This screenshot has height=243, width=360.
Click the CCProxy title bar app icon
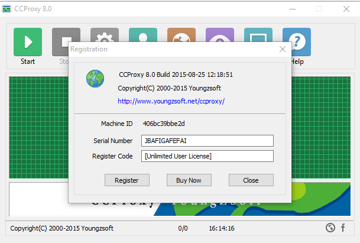pyautogui.click(x=7, y=9)
